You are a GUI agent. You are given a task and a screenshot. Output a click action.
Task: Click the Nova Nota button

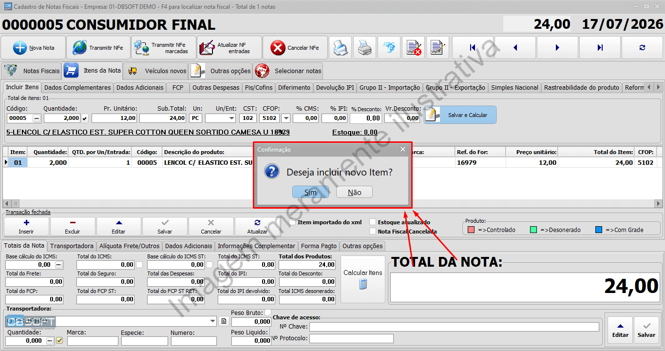[x=33, y=48]
